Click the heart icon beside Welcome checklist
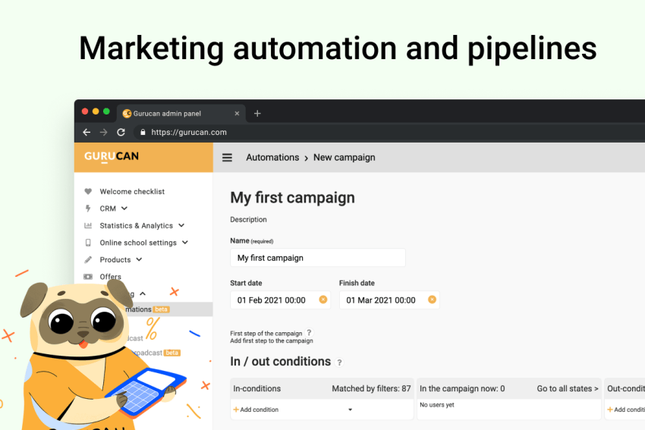Viewport: 645px width, 430px height. click(88, 192)
